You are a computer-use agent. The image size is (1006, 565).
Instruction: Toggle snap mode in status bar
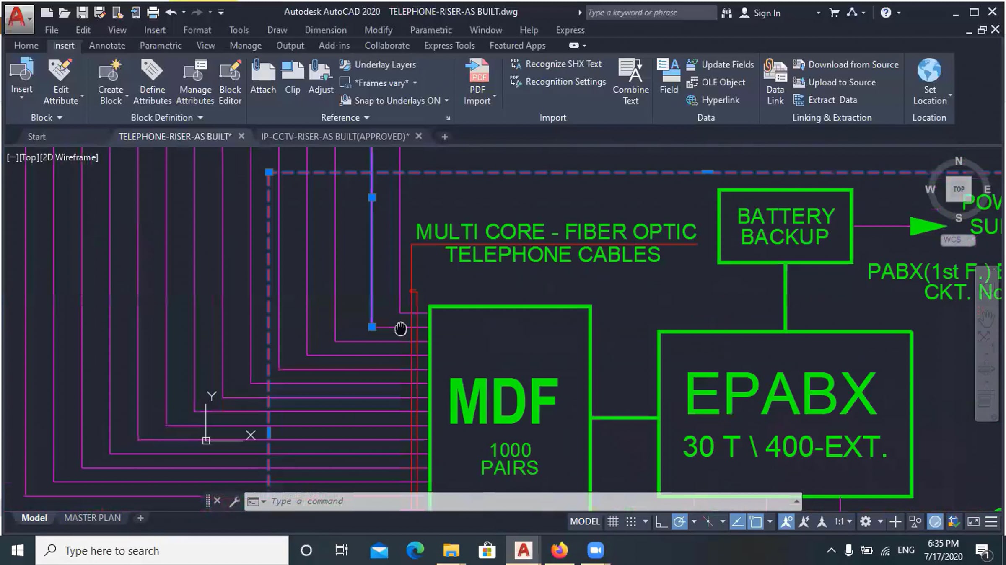pyautogui.click(x=631, y=521)
